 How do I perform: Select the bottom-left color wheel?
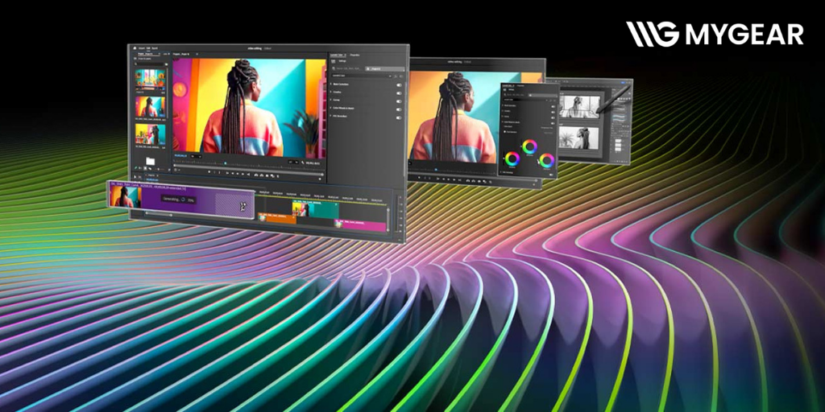pos(512,159)
